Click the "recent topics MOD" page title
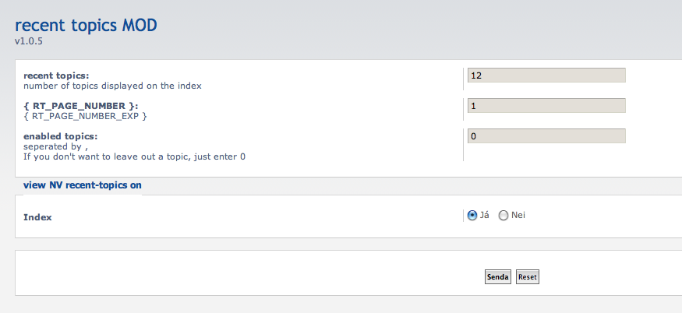Image resolution: width=682 pixels, height=313 pixels. point(86,25)
